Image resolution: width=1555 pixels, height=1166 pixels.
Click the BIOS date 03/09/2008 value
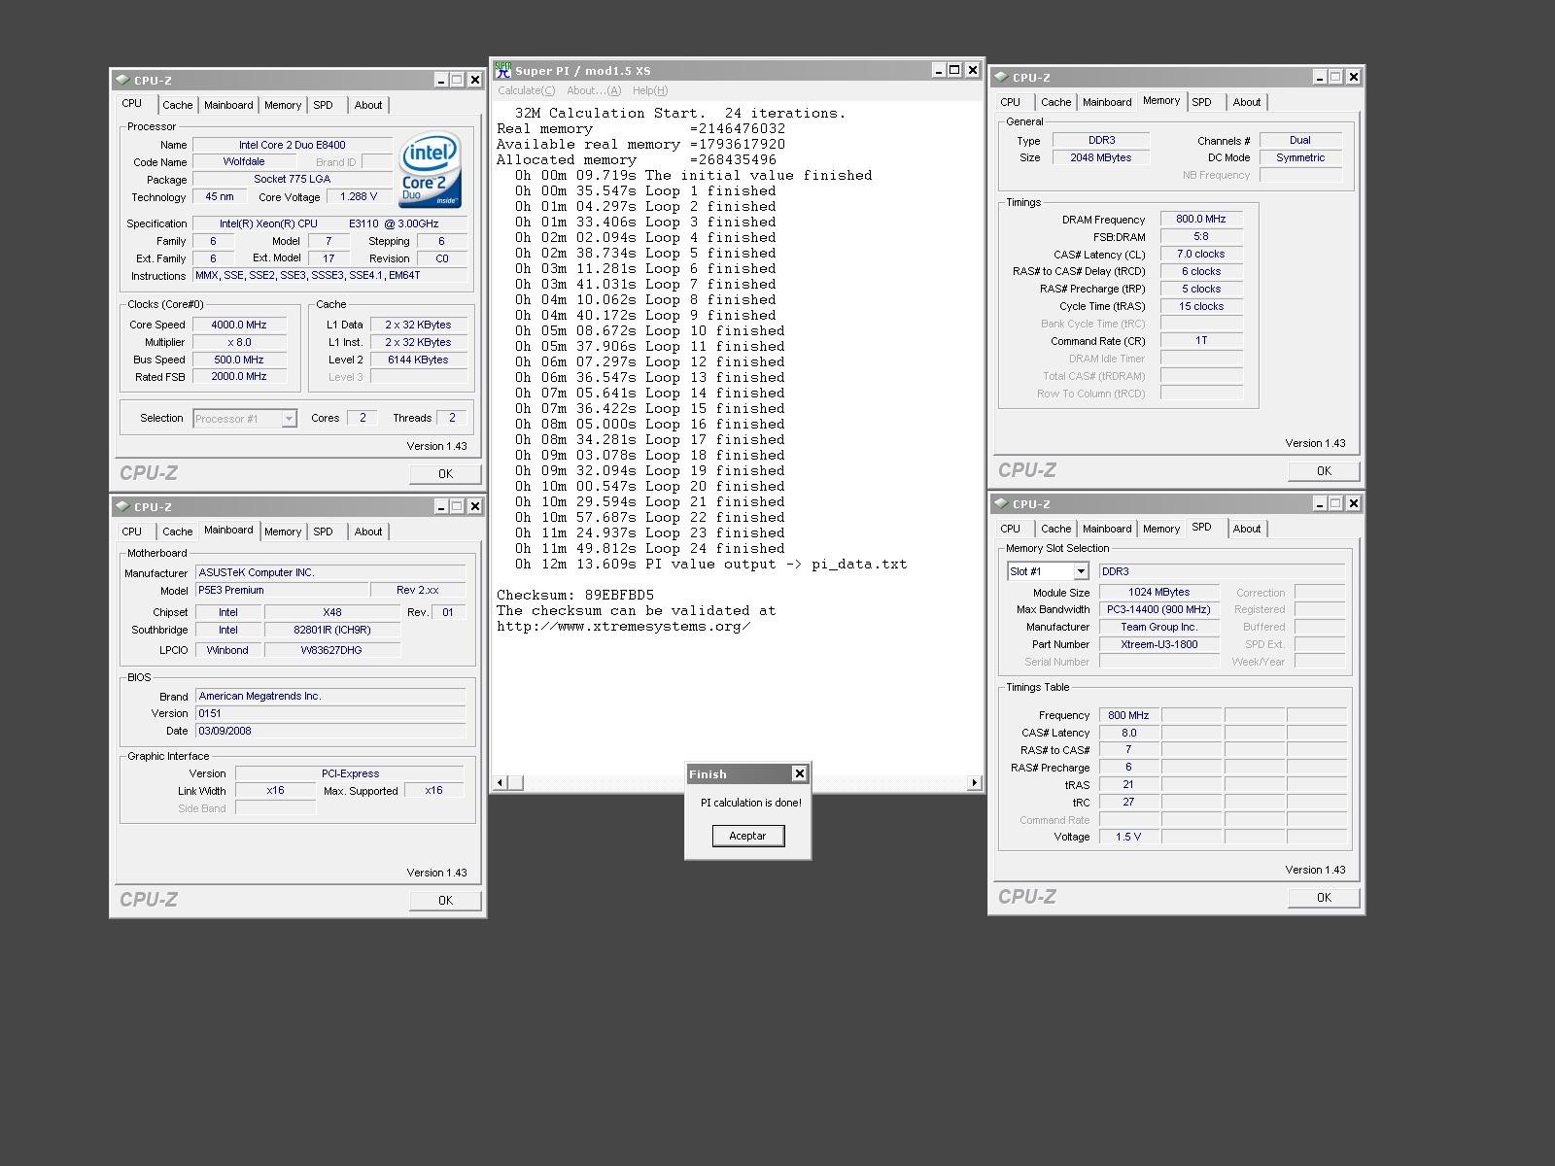pos(330,731)
